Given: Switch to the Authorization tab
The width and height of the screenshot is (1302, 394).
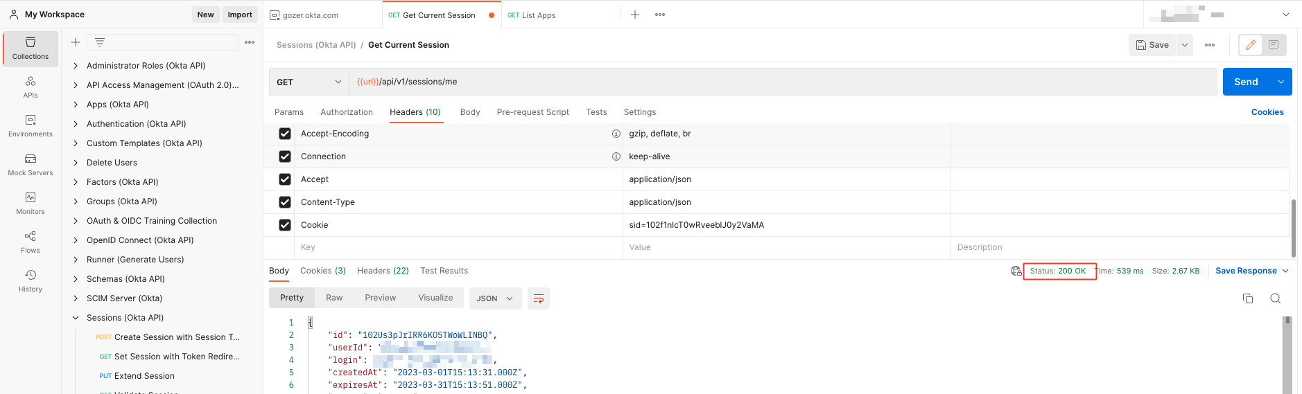Looking at the screenshot, I should pyautogui.click(x=347, y=112).
